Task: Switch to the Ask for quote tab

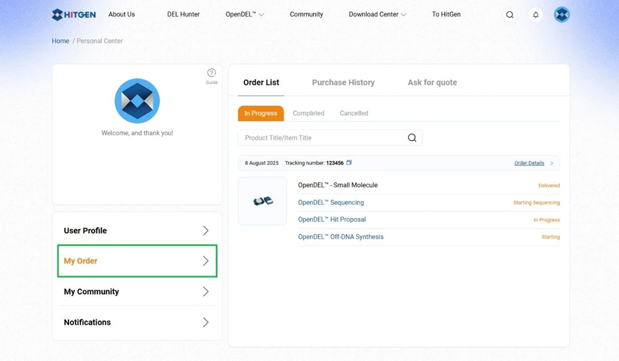Action: point(432,83)
